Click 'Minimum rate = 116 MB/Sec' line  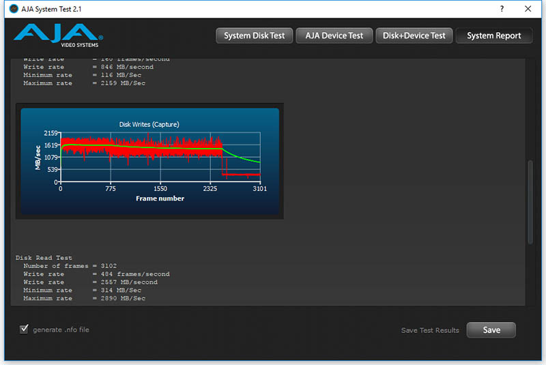click(82, 75)
